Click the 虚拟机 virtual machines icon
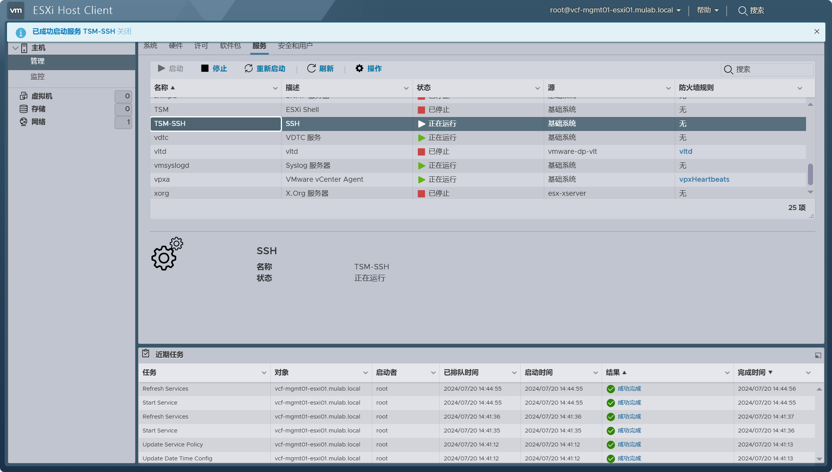The image size is (832, 472). click(x=24, y=96)
